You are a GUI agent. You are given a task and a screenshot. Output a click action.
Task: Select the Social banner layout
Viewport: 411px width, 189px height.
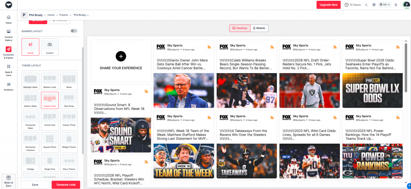31,47
